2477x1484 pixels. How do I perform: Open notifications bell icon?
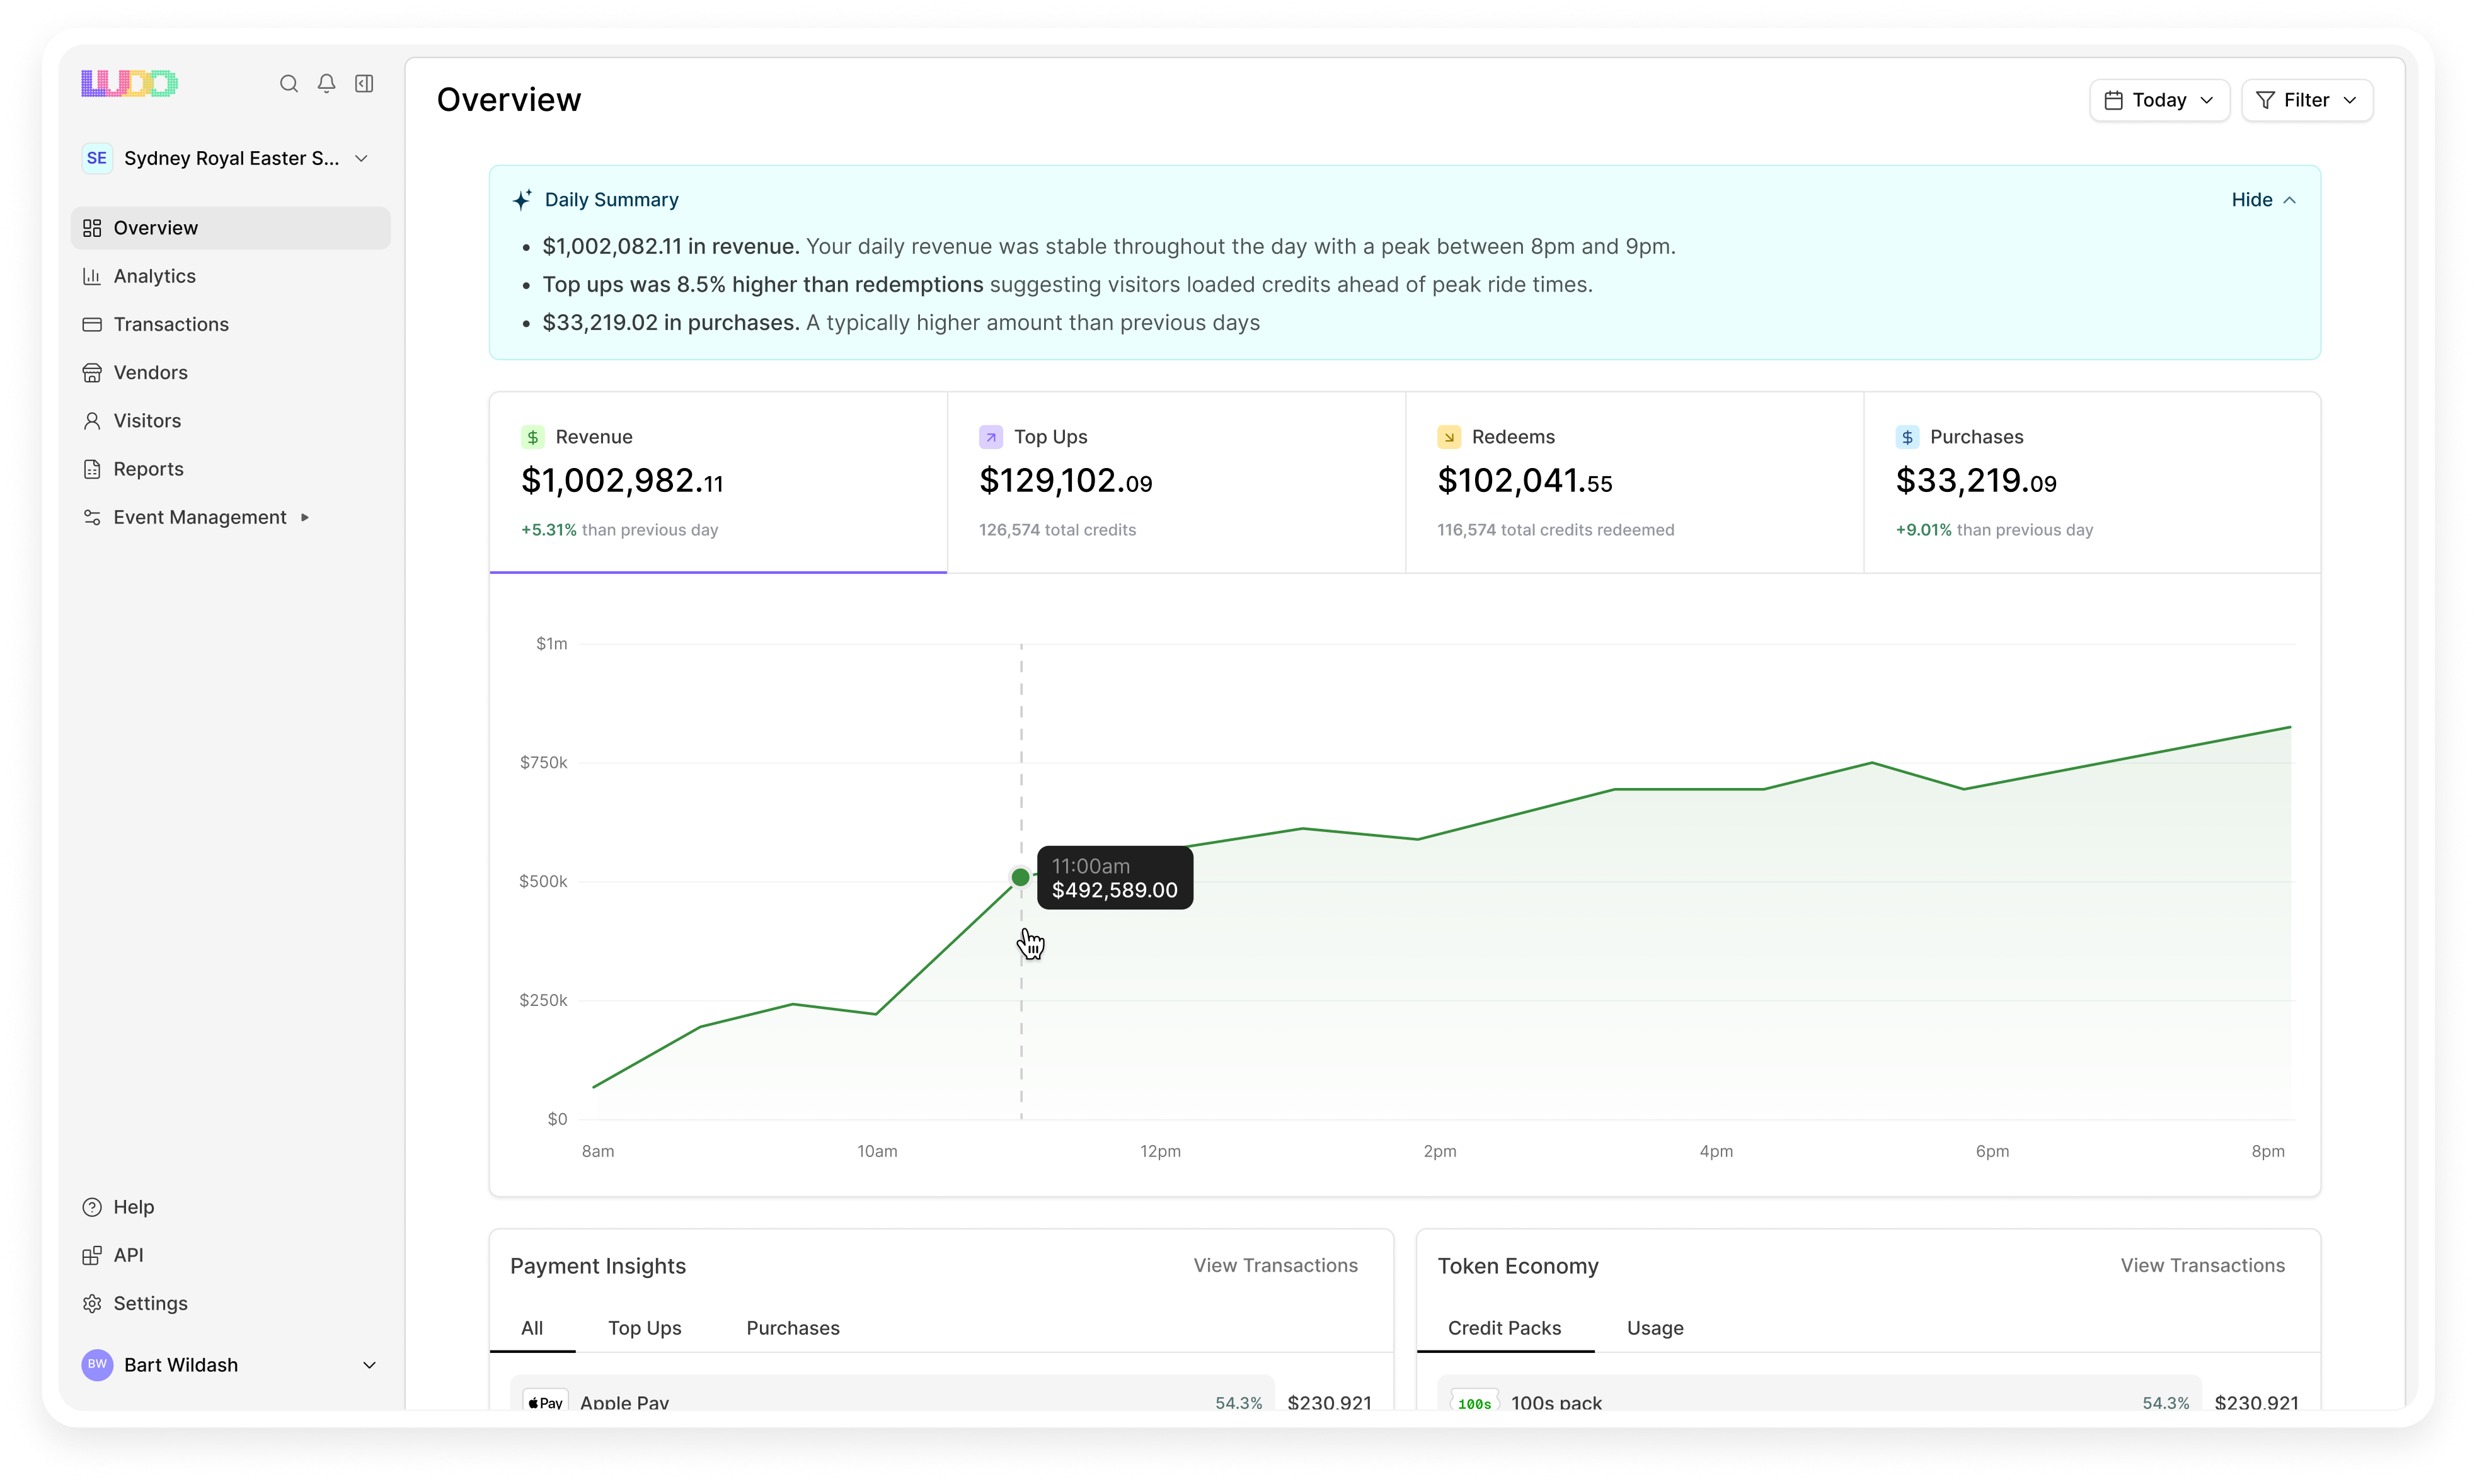[x=326, y=84]
